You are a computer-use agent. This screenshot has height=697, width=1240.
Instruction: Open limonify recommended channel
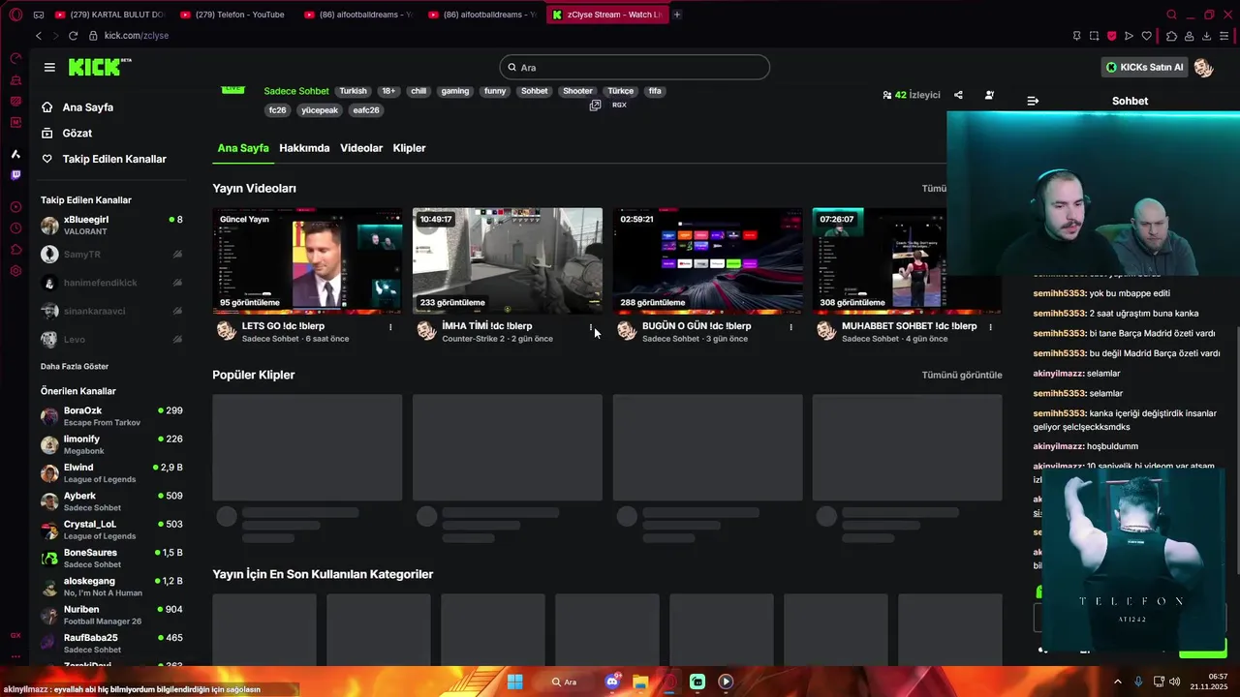(111, 444)
